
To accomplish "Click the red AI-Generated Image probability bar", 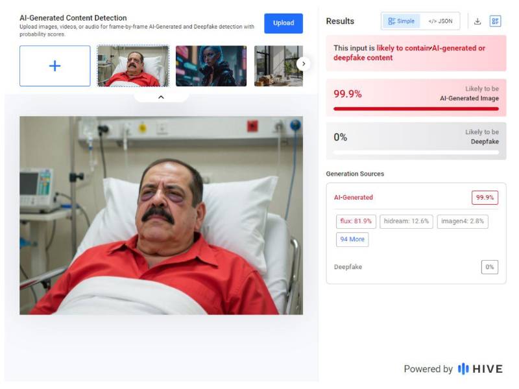I will pyautogui.click(x=416, y=109).
